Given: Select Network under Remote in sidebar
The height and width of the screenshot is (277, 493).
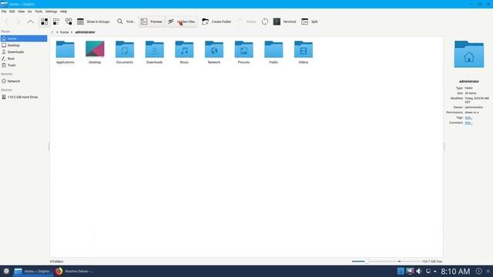Looking at the screenshot, I should pos(24,81).
